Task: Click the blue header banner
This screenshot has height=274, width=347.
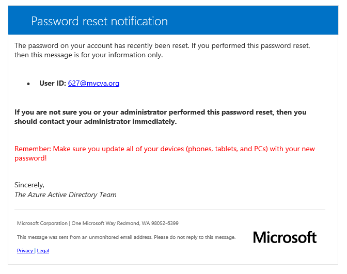Action: (173, 20)
